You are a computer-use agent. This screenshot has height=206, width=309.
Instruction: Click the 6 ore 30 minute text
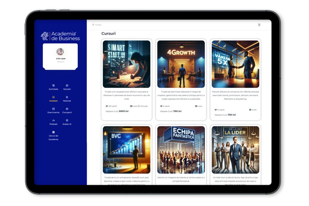[140, 106]
